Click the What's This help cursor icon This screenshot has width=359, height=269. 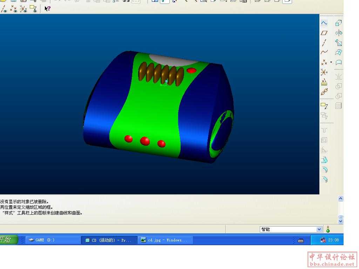[47, 8]
